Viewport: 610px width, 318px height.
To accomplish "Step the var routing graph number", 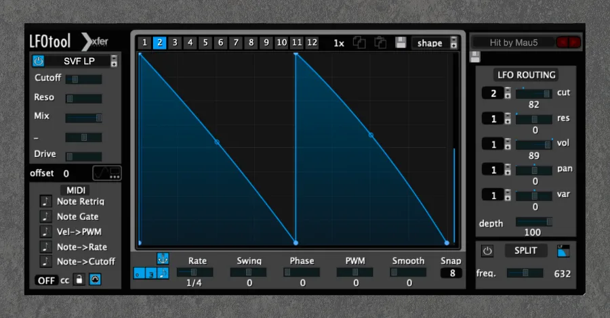I will pos(508,196).
